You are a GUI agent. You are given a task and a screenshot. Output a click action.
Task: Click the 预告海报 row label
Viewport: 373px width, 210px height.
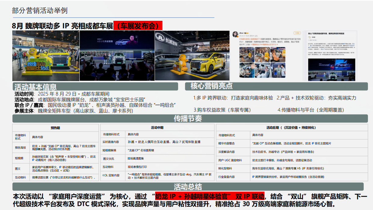(x=21, y=147)
